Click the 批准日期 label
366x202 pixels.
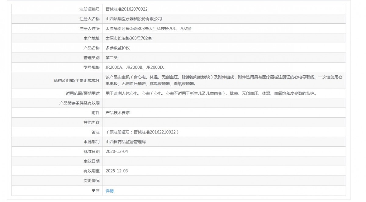pos(91,151)
